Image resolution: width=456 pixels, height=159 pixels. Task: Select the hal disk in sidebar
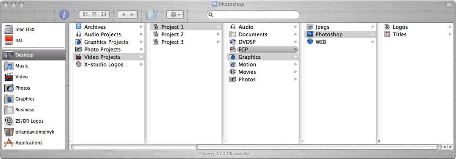tap(19, 40)
